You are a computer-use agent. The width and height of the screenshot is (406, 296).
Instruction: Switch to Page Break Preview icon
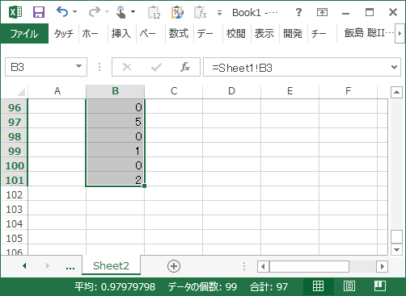pyautogui.click(x=380, y=286)
